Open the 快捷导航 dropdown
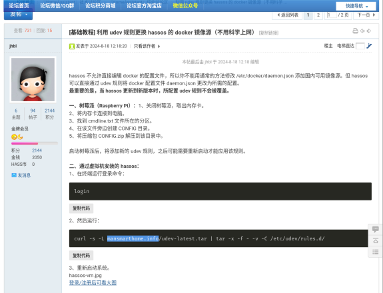This screenshot has height=293, width=383. coord(356,6)
